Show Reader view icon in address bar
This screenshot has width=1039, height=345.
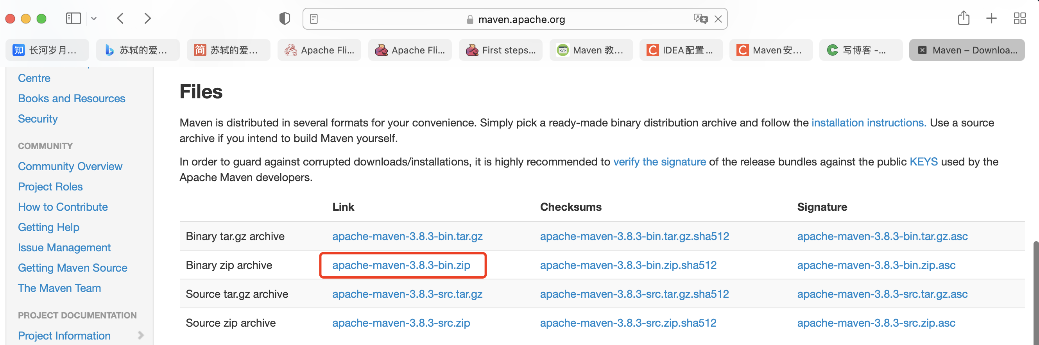tap(314, 19)
